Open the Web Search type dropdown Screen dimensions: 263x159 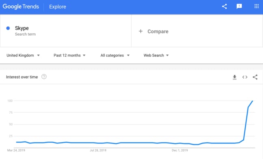click(156, 56)
